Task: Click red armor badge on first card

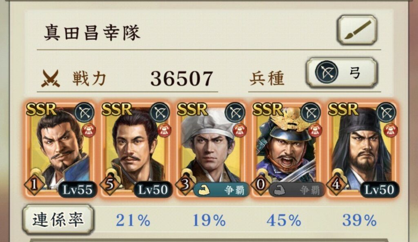Action: (88, 130)
